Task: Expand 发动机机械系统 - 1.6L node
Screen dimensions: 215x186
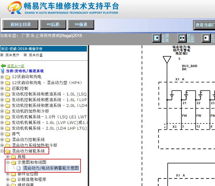Action: [2, 122]
